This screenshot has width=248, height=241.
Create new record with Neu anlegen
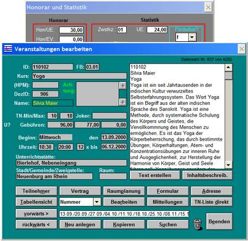click(x=80, y=224)
